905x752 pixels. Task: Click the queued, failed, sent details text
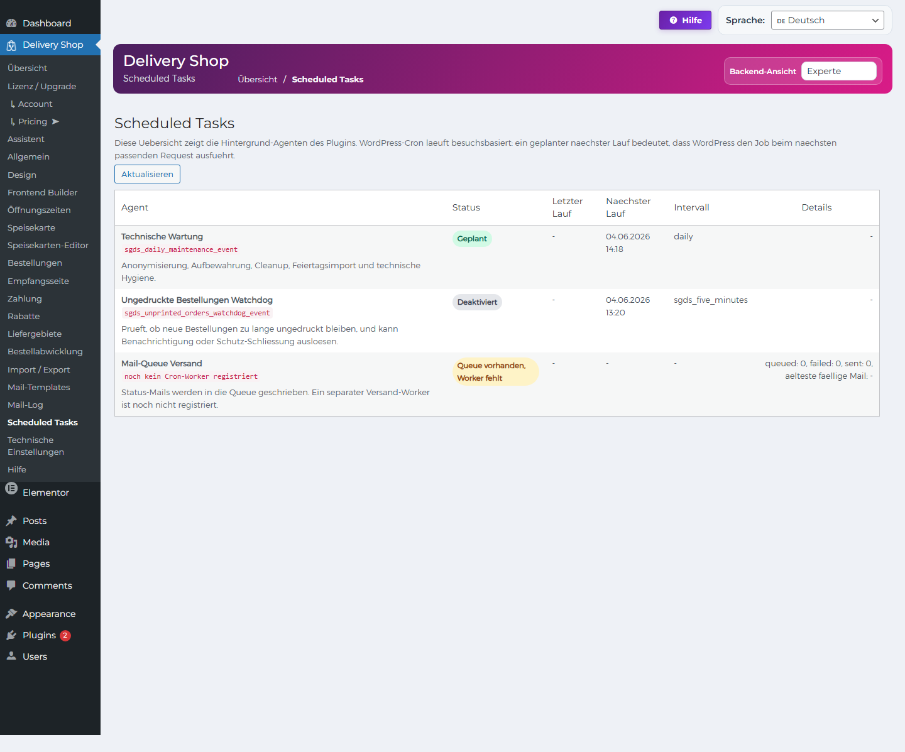[x=819, y=369]
